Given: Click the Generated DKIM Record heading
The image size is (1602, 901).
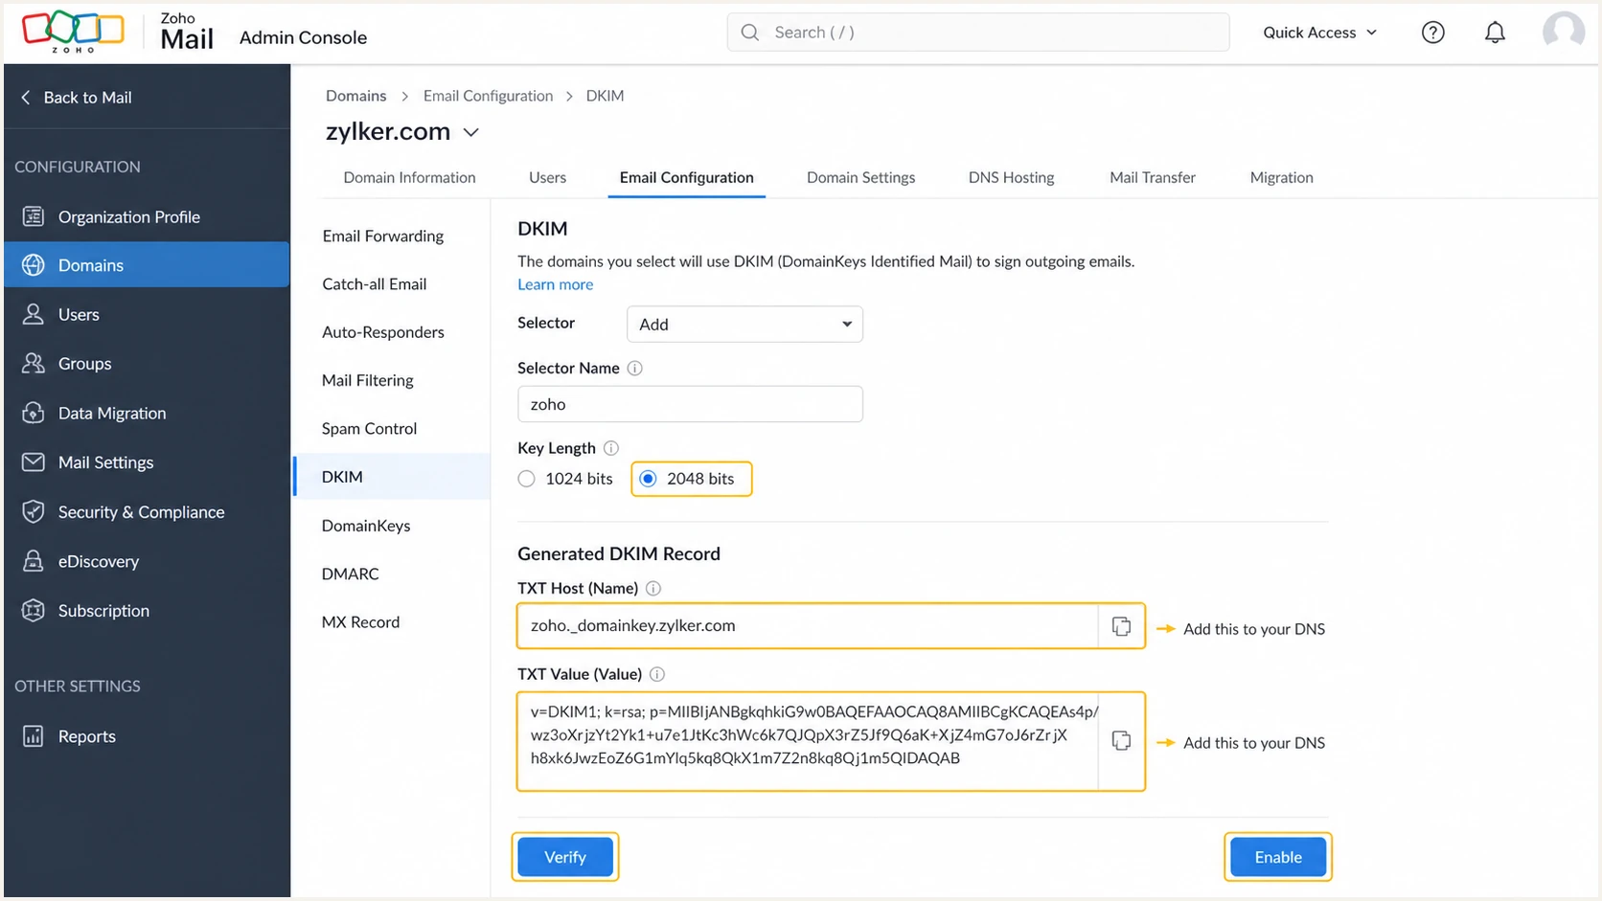Looking at the screenshot, I should [x=619, y=553].
